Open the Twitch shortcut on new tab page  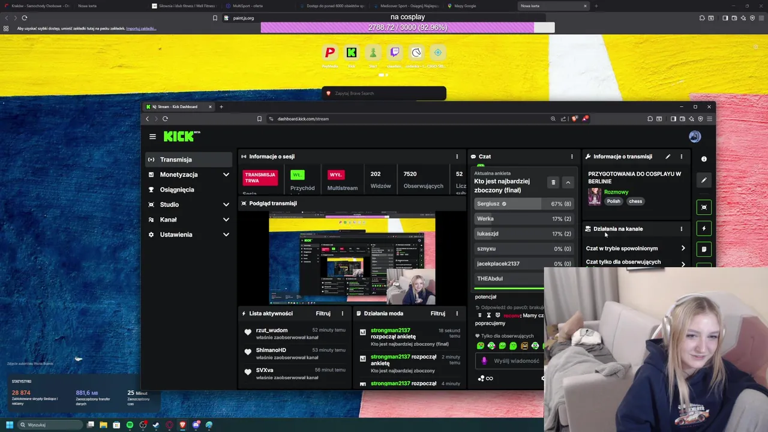[x=395, y=53]
